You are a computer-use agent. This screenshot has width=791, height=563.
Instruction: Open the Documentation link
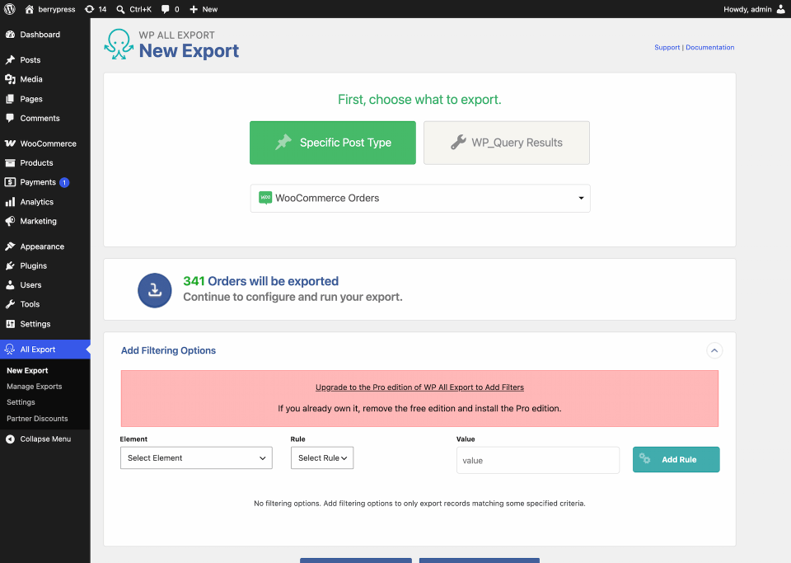pyautogui.click(x=709, y=48)
